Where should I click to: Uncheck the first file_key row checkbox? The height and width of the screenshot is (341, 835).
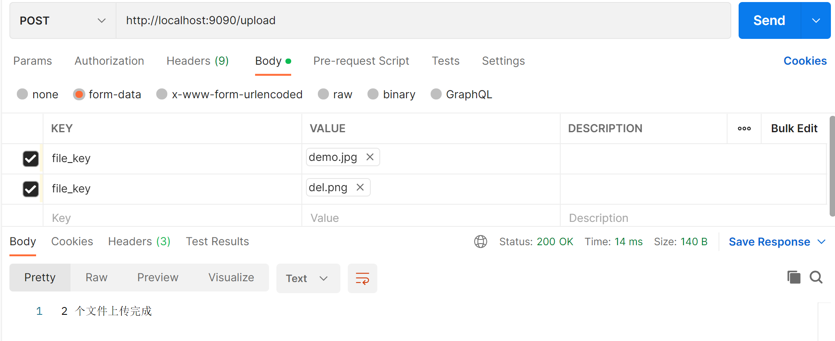(x=31, y=159)
